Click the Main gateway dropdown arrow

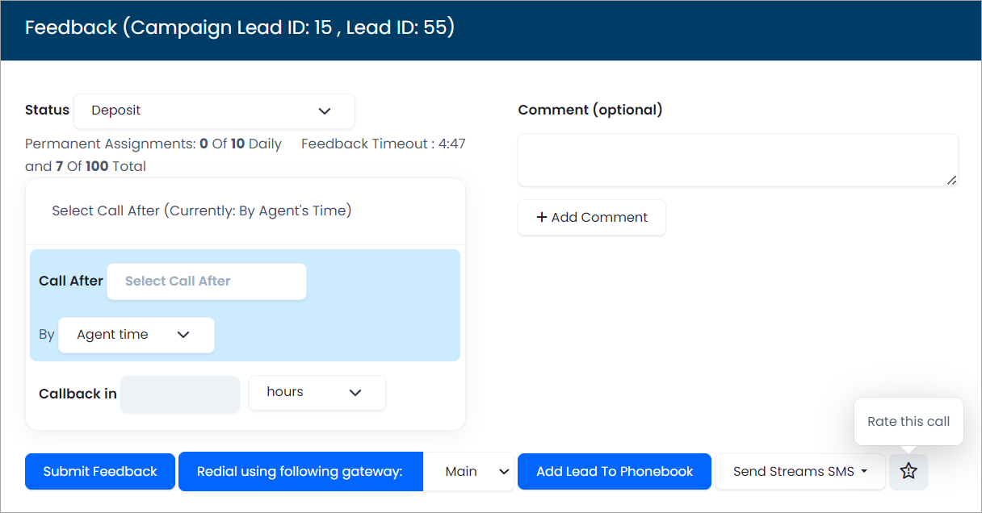504,471
